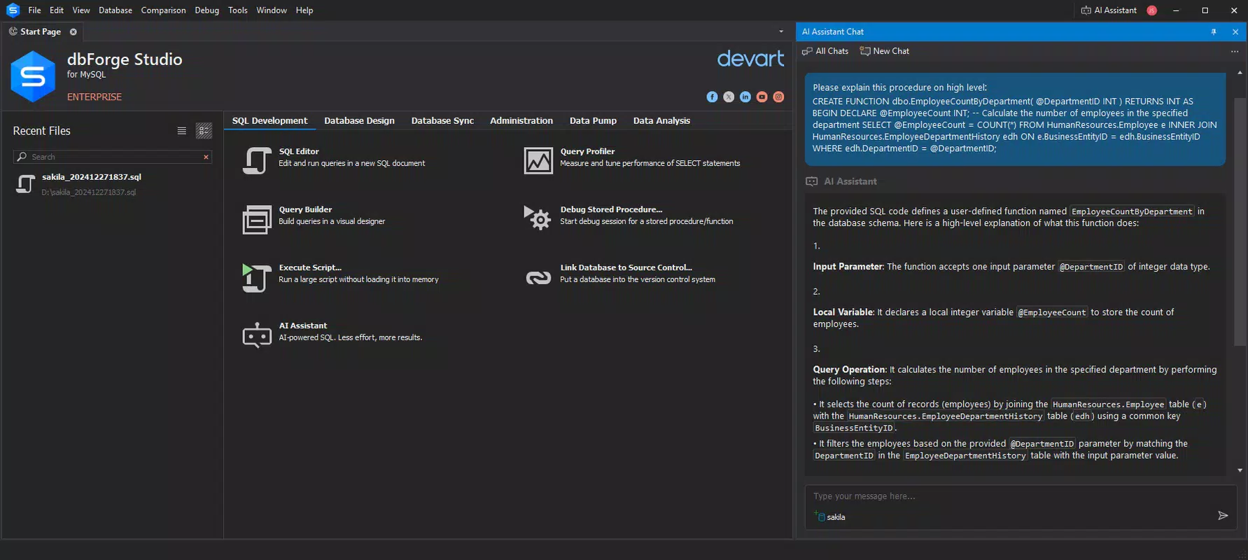Click the chat scrollbar down arrow
Image resolution: width=1248 pixels, height=560 pixels.
[x=1240, y=470]
